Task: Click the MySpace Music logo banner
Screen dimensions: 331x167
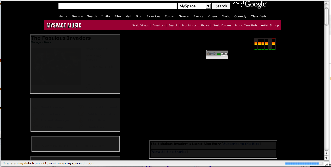Action: [x=64, y=25]
